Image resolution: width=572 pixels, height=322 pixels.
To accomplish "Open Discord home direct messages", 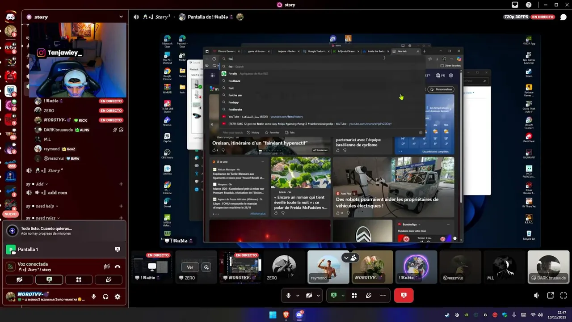I will [x=10, y=17].
